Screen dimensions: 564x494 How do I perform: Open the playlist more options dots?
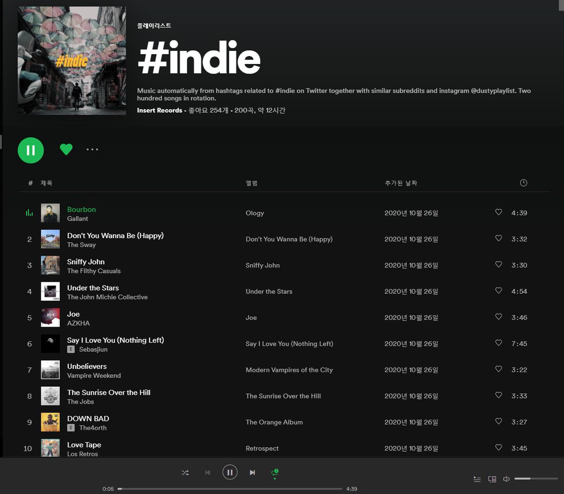92,150
